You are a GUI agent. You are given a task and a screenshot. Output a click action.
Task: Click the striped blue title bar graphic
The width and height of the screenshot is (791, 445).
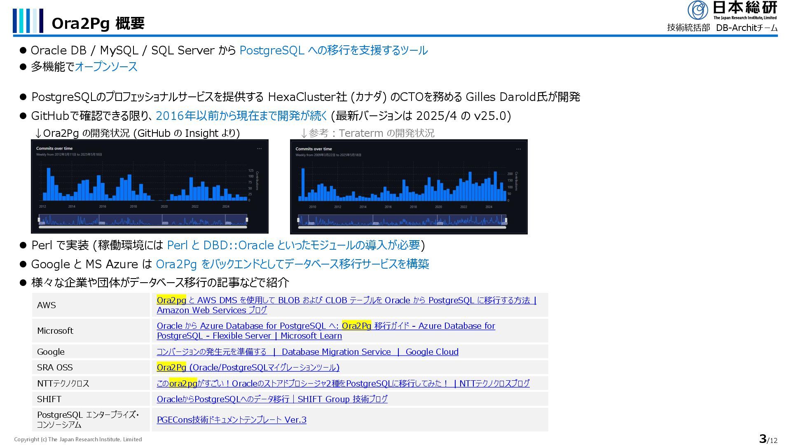pos(28,21)
